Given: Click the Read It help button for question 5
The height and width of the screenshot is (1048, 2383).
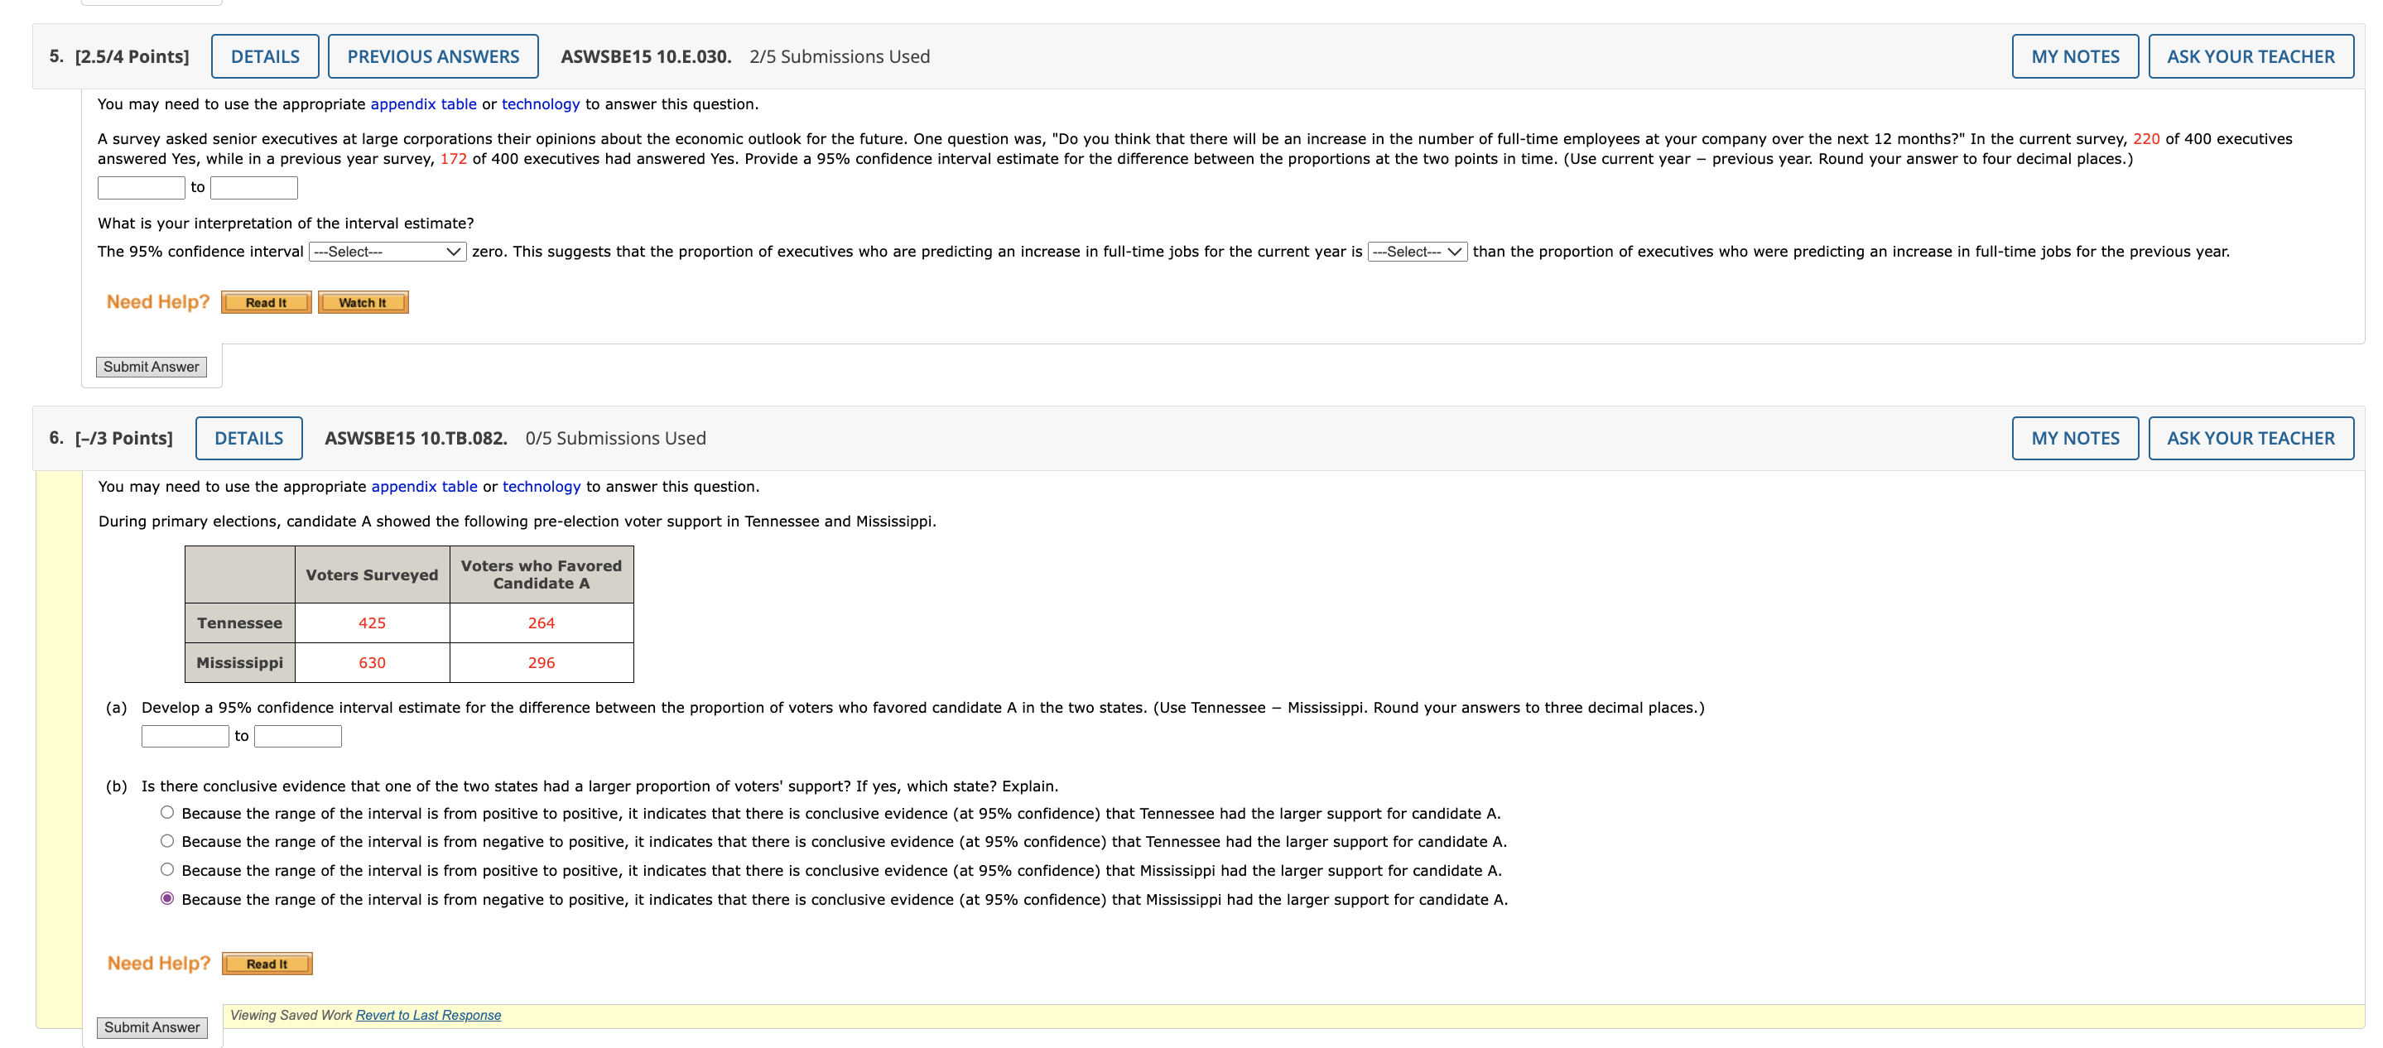Looking at the screenshot, I should tap(266, 302).
